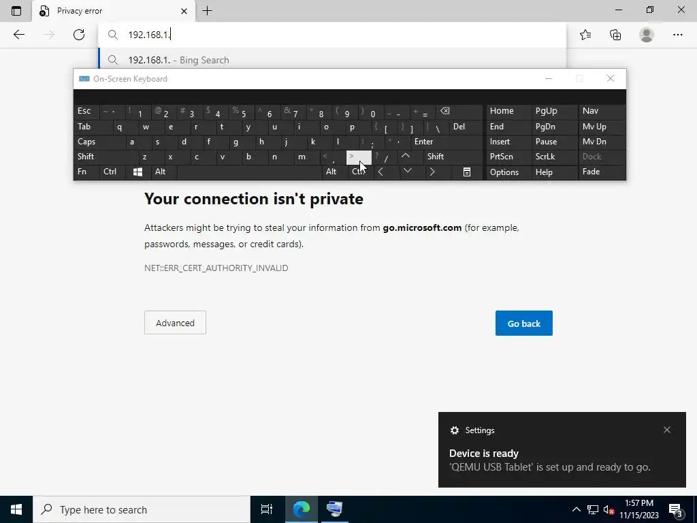Open the tab actions menu icon
Screen dimensions: 697x523
16,11
